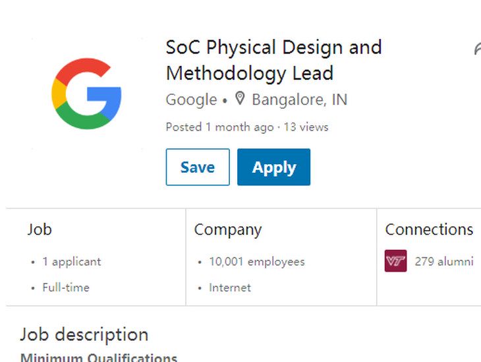Image resolution: width=481 pixels, height=362 pixels.
Task: Open the 279 alumni connections link
Action: pyautogui.click(x=444, y=262)
